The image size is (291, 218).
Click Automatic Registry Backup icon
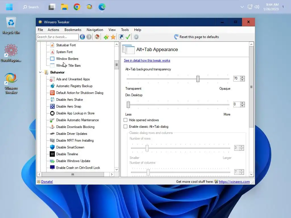point(52,86)
